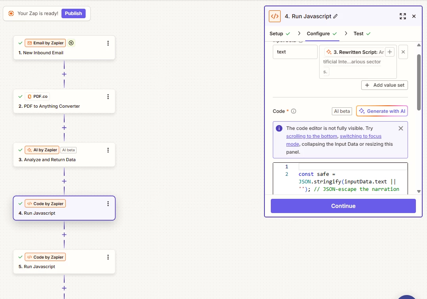The image size is (427, 299).
Task: Select the Analyze and Return Data step
Action: coord(64,155)
